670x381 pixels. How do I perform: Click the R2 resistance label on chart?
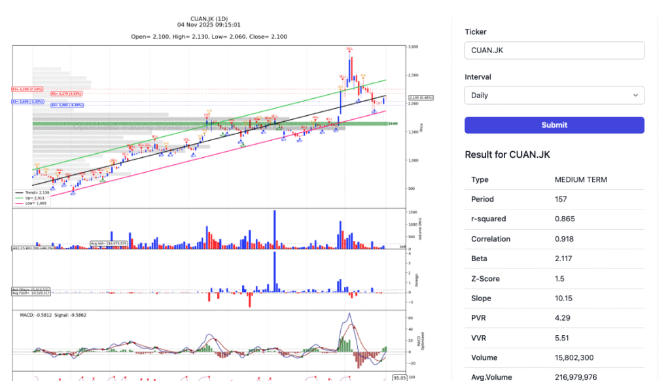click(x=27, y=89)
